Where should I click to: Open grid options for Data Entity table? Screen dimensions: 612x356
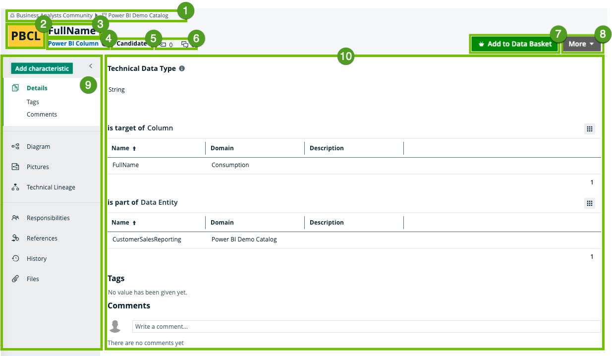click(589, 203)
